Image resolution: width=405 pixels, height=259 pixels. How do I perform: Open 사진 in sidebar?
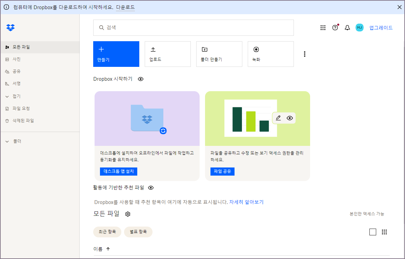tap(40, 59)
